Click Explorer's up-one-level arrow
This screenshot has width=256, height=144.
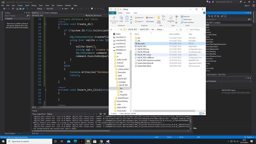pyautogui.click(x=121, y=30)
